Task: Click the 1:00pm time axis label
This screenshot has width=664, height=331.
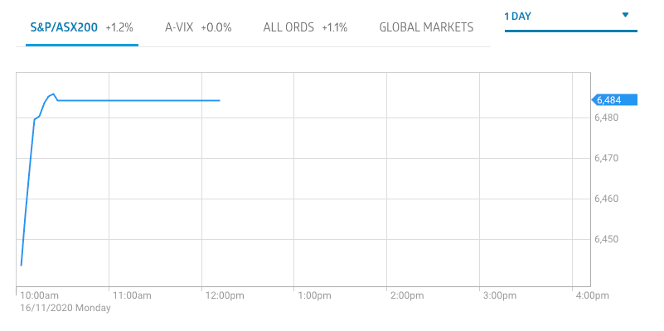Action: coord(314,295)
